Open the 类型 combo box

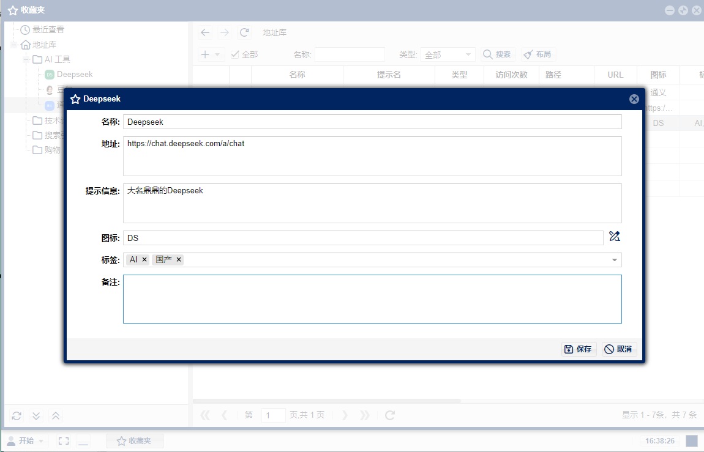[x=447, y=54]
